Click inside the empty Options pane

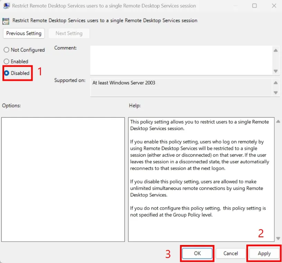click(x=63, y=179)
